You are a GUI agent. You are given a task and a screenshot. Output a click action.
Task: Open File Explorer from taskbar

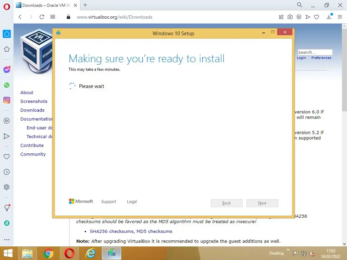pyautogui.click(x=27, y=253)
